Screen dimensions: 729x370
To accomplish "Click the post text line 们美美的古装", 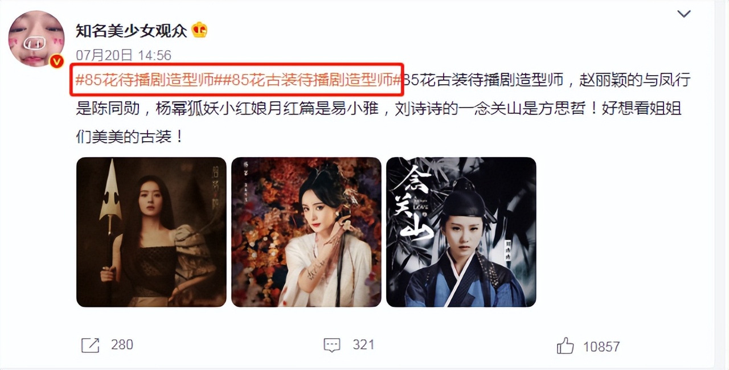I will pos(130,137).
